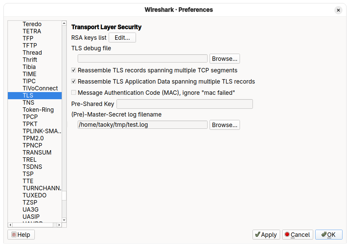Edit the (Pre)-Master-Secret log filename field

tap(142, 125)
